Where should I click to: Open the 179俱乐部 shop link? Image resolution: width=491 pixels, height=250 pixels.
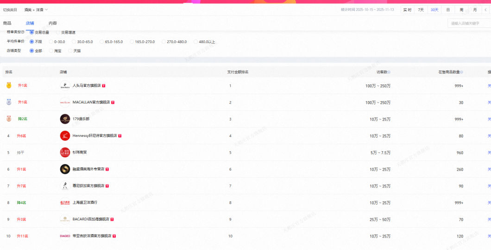(x=81, y=119)
